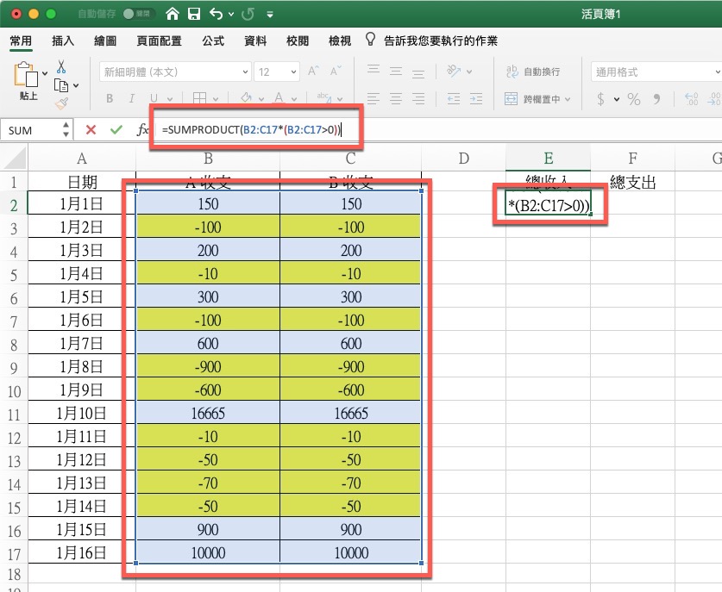Open the Insert Function (fx) dialog
The image size is (722, 592).
(x=142, y=129)
